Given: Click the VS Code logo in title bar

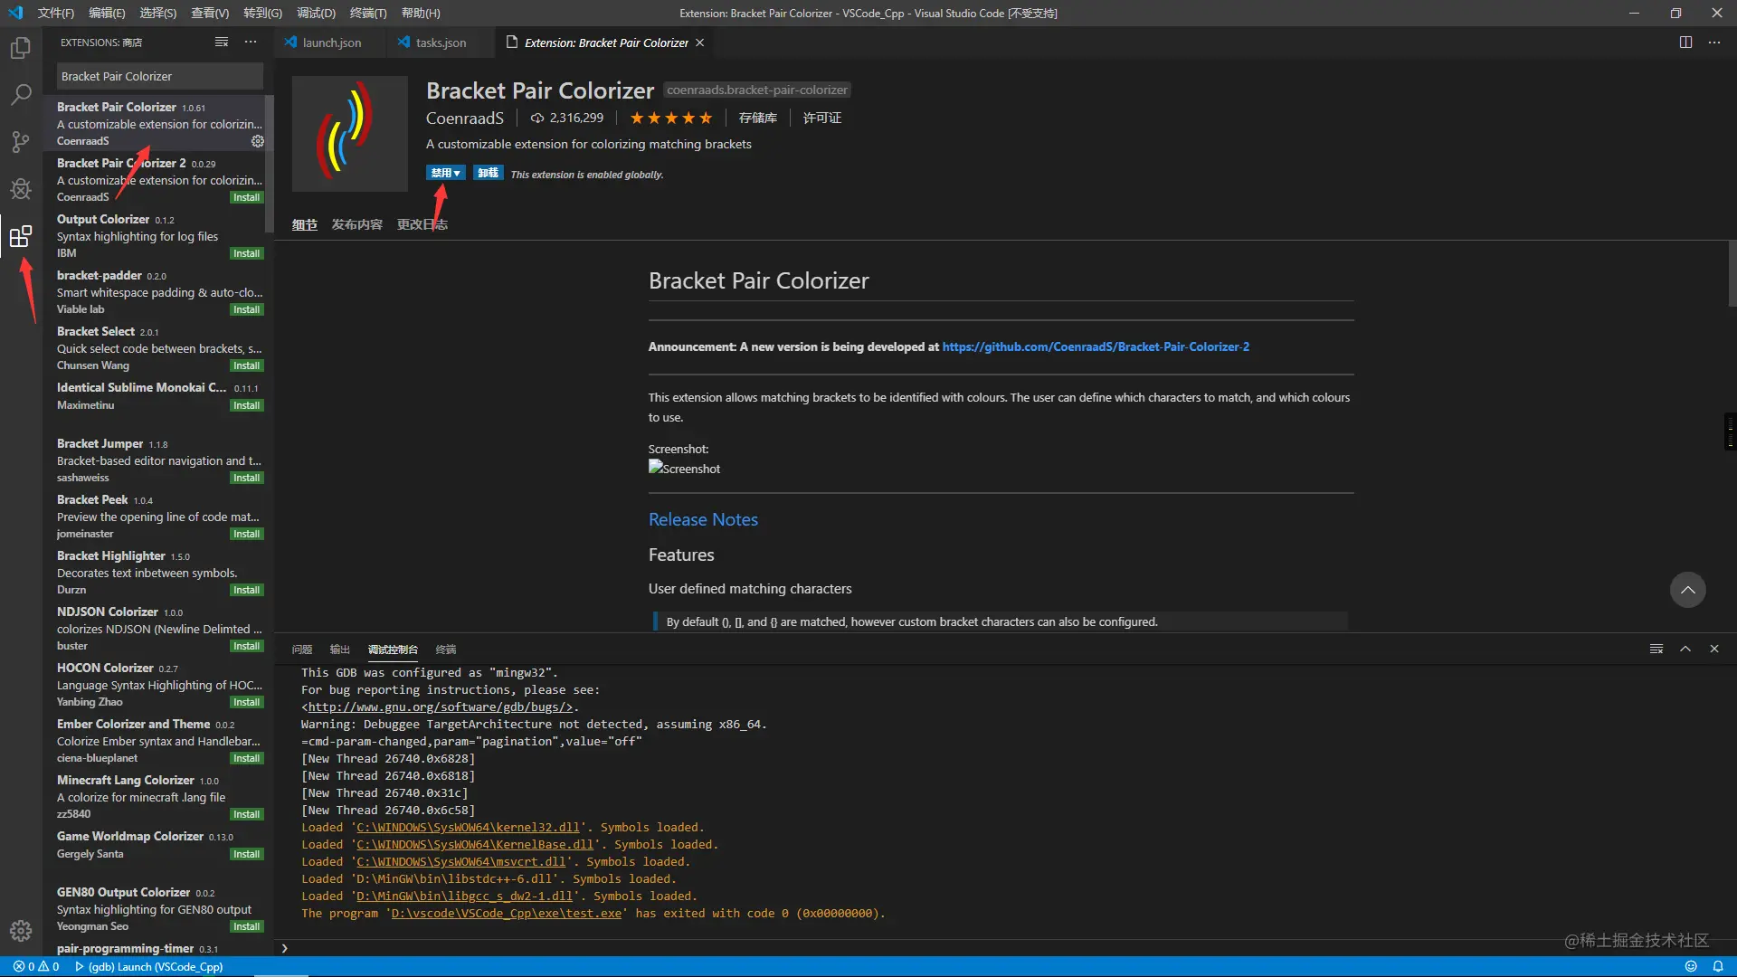Looking at the screenshot, I should pyautogui.click(x=15, y=13).
